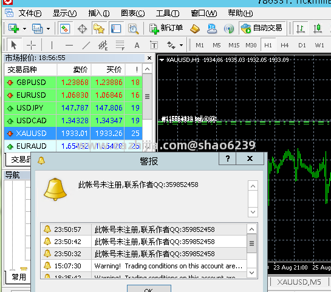The width and height of the screenshot is (331, 292).
Task: Expand the XAUUSD,H1 chart title triangle
Action: pyautogui.click(x=162, y=60)
